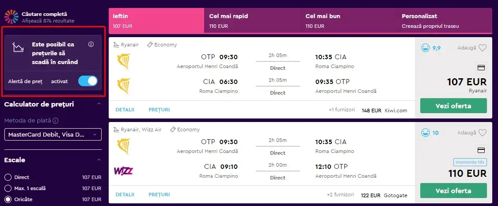Viewport: 498px width, 206px height.
Task: Toggle the Alertă de preț switch
Action: pos(88,81)
